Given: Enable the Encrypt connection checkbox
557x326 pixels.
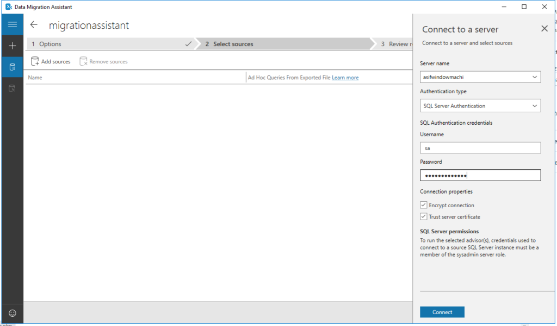Looking at the screenshot, I should pyautogui.click(x=423, y=205).
